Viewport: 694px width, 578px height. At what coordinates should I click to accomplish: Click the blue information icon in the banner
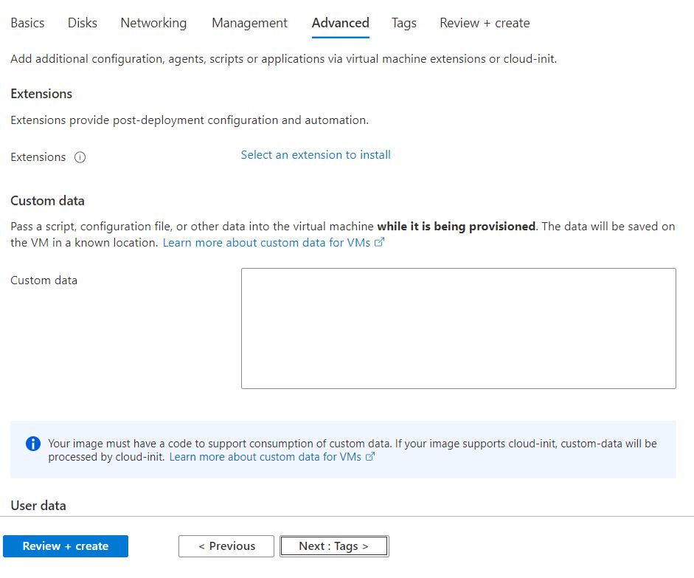pyautogui.click(x=33, y=444)
